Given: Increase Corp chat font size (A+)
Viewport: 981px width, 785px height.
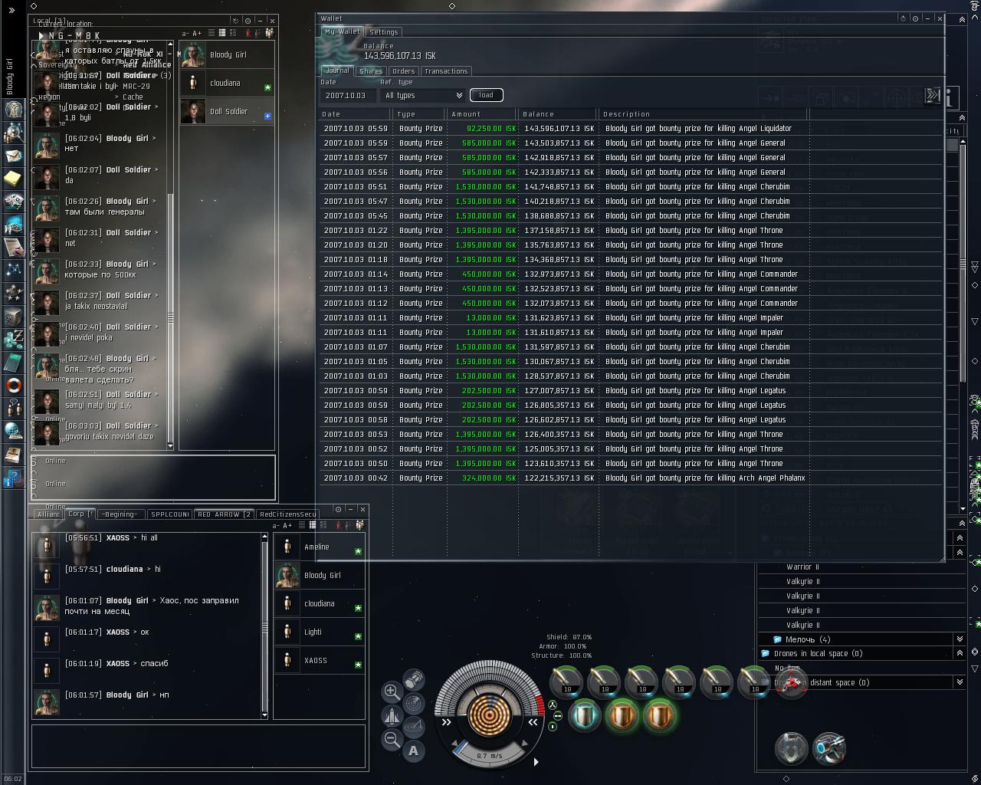Looking at the screenshot, I should (x=287, y=525).
